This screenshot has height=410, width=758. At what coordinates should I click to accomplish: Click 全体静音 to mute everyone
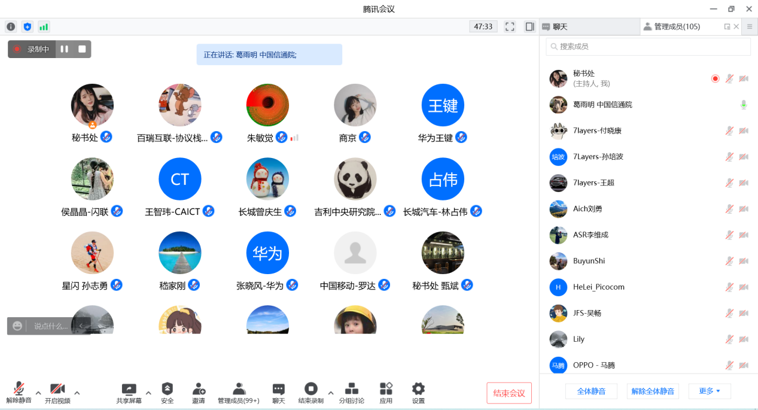[591, 391]
